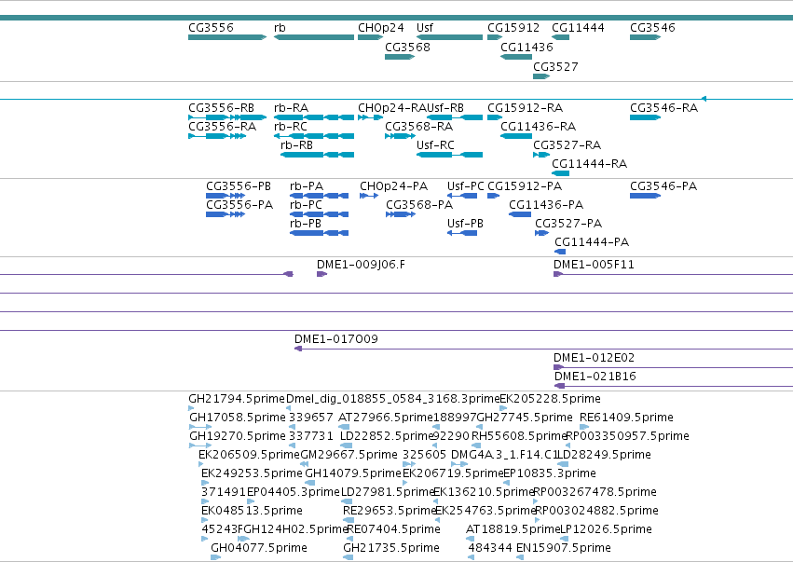Click the CG3546 gene feature
Viewport: 793px width, 562px height.
646,37
